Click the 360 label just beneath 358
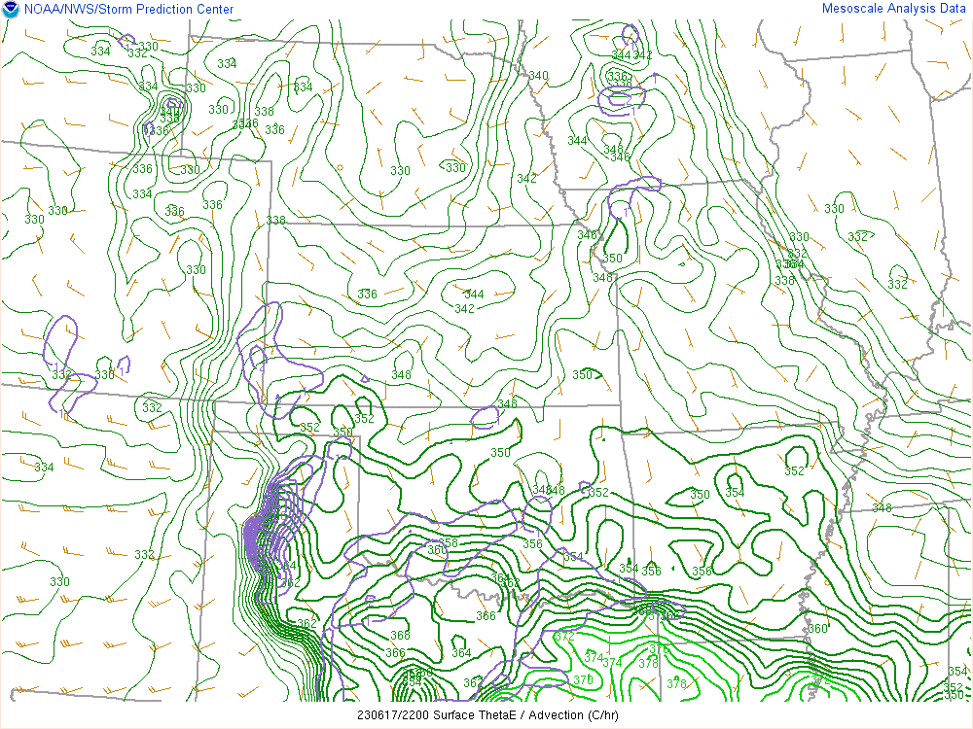Viewport: 973px width, 729px height. click(x=437, y=550)
